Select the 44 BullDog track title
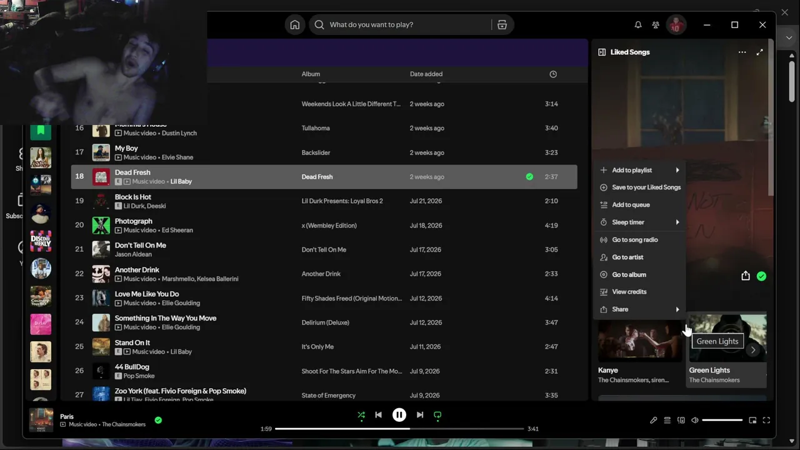The height and width of the screenshot is (450, 800). 132,367
